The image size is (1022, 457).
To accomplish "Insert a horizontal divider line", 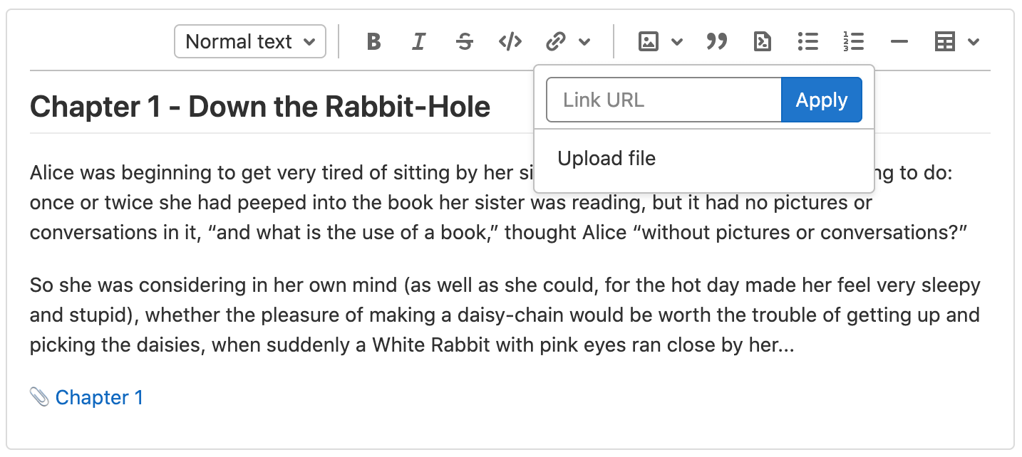I will 899,41.
